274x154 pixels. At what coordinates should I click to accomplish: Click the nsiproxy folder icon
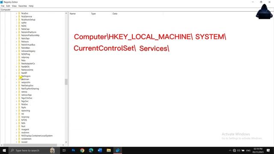(19, 117)
